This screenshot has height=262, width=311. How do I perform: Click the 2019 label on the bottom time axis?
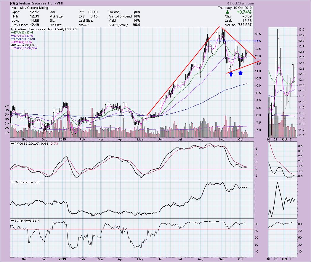[x=62, y=259]
